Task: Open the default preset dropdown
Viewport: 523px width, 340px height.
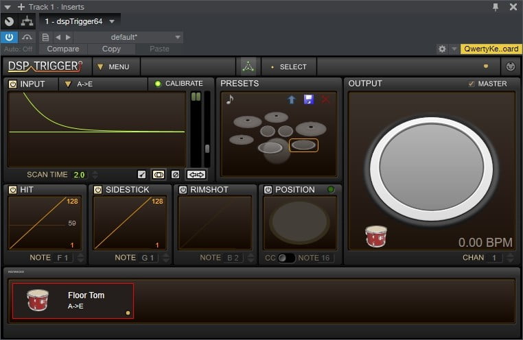Action: point(128,37)
